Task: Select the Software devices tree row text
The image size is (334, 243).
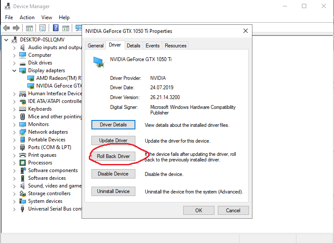Action: tap(47, 178)
